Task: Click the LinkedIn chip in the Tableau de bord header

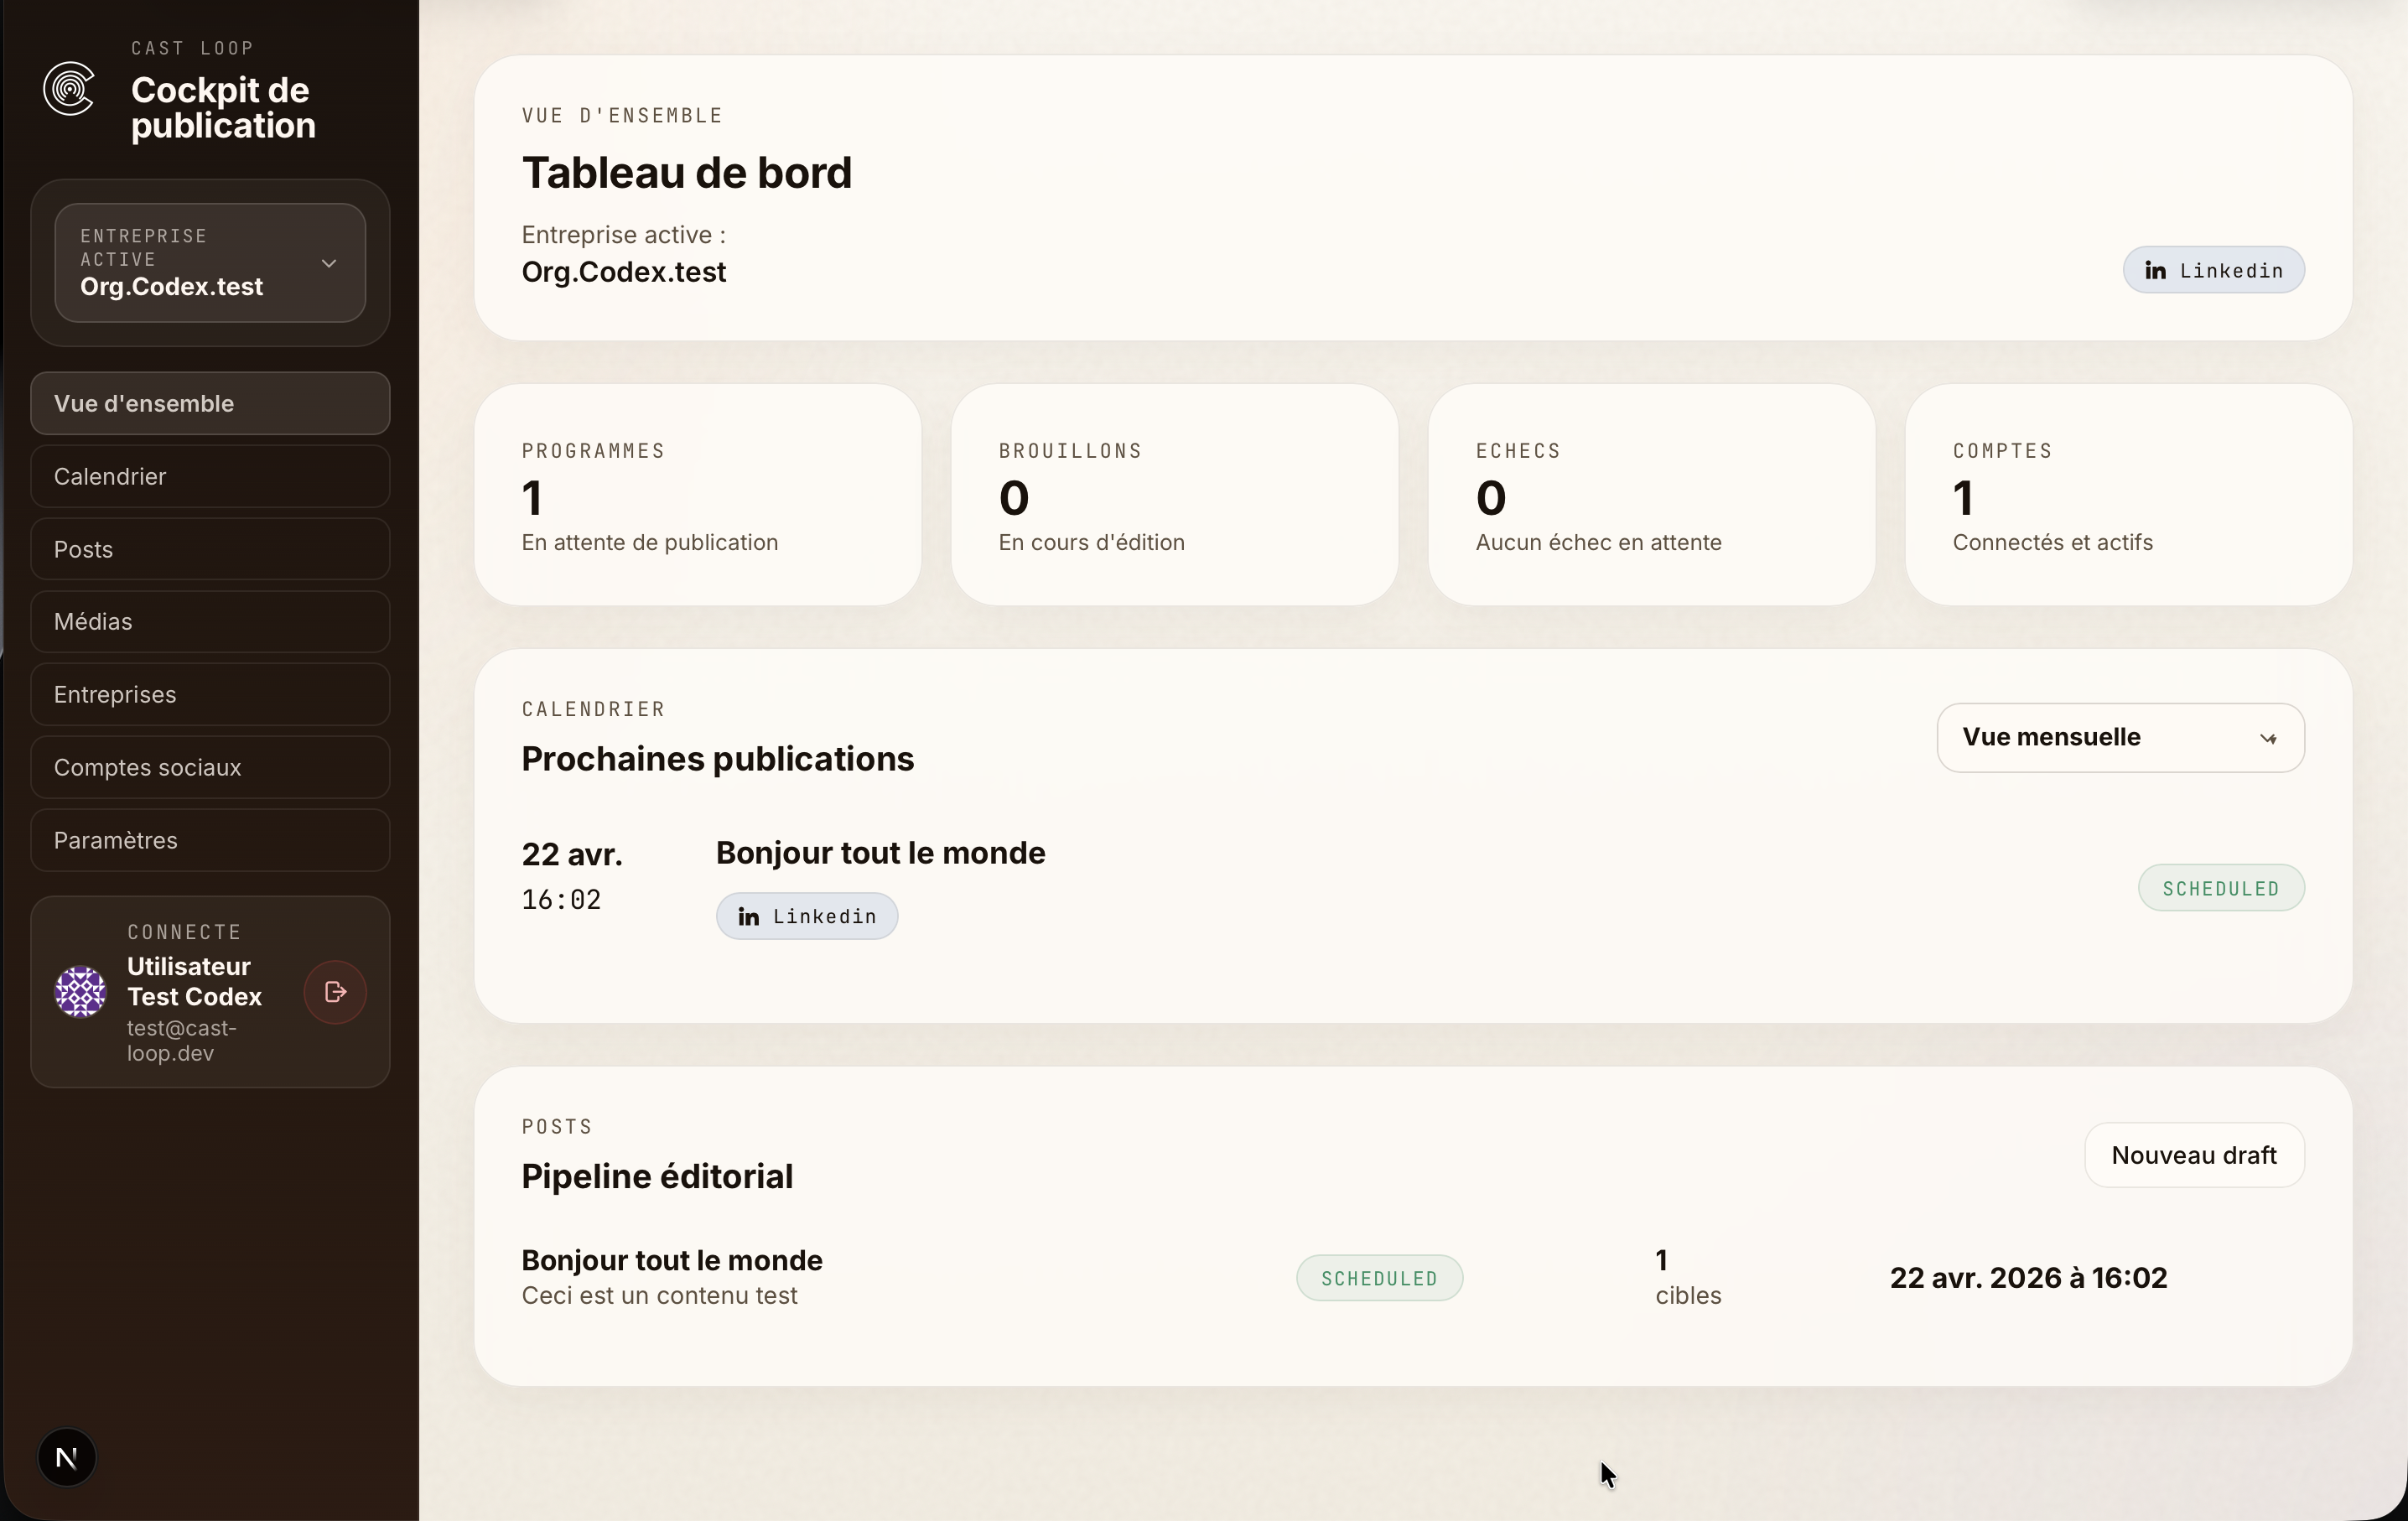Action: [2214, 270]
